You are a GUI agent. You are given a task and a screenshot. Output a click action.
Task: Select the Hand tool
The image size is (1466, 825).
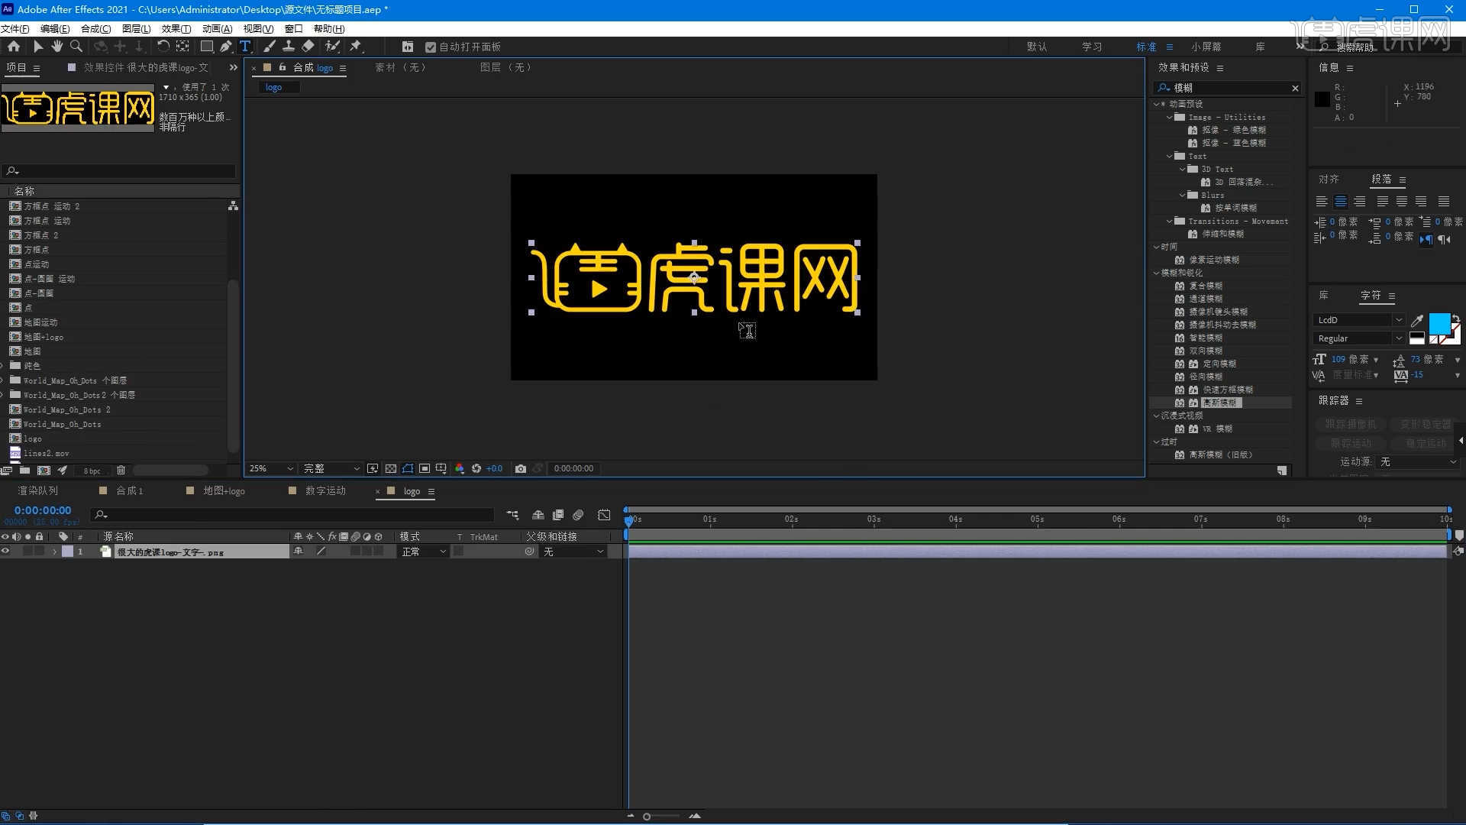57,47
